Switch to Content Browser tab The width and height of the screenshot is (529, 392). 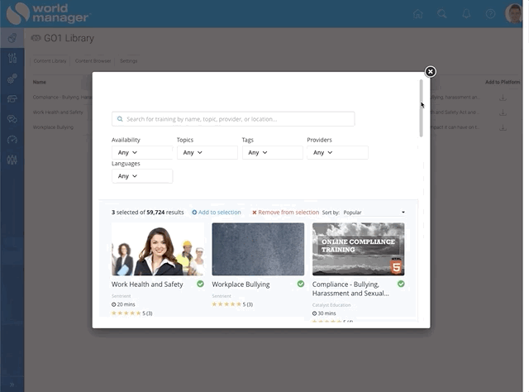coord(93,60)
